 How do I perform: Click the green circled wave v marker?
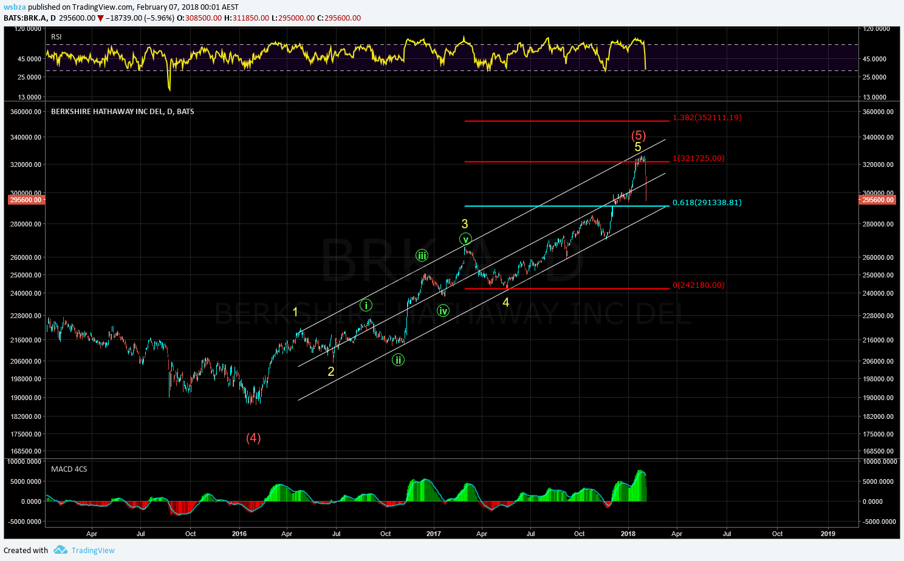click(465, 239)
